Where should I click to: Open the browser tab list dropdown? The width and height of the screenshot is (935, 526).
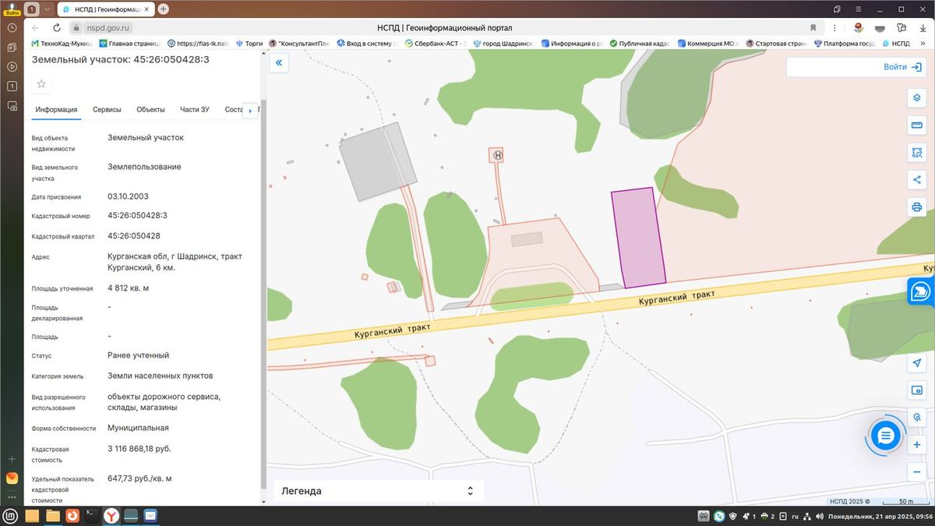48,9
